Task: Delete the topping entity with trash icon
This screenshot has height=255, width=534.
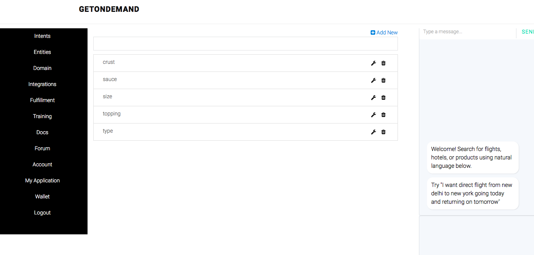Action: tap(383, 115)
